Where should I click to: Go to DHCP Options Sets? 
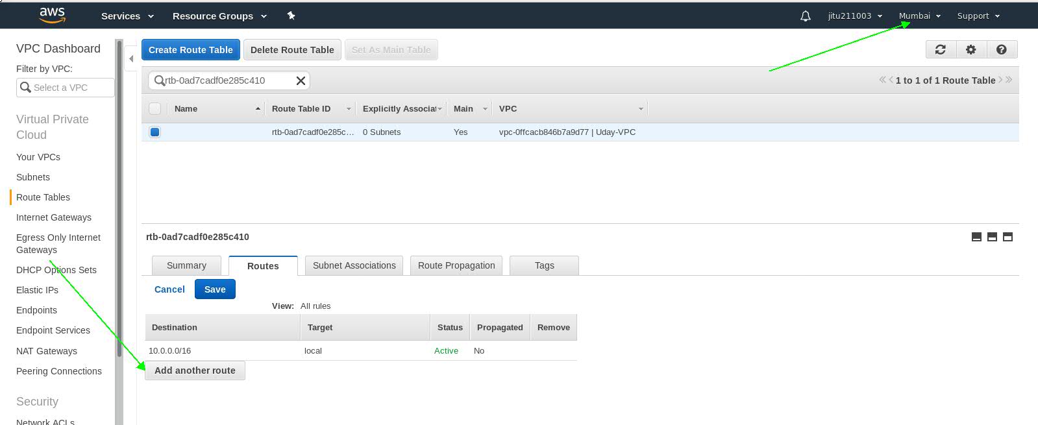pyautogui.click(x=56, y=270)
